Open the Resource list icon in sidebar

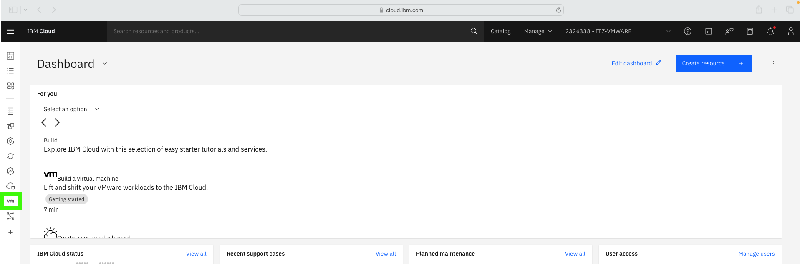[10, 71]
